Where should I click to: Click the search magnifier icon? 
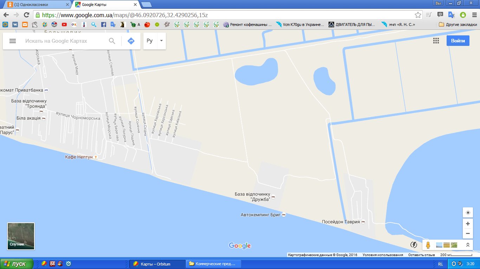tap(112, 41)
